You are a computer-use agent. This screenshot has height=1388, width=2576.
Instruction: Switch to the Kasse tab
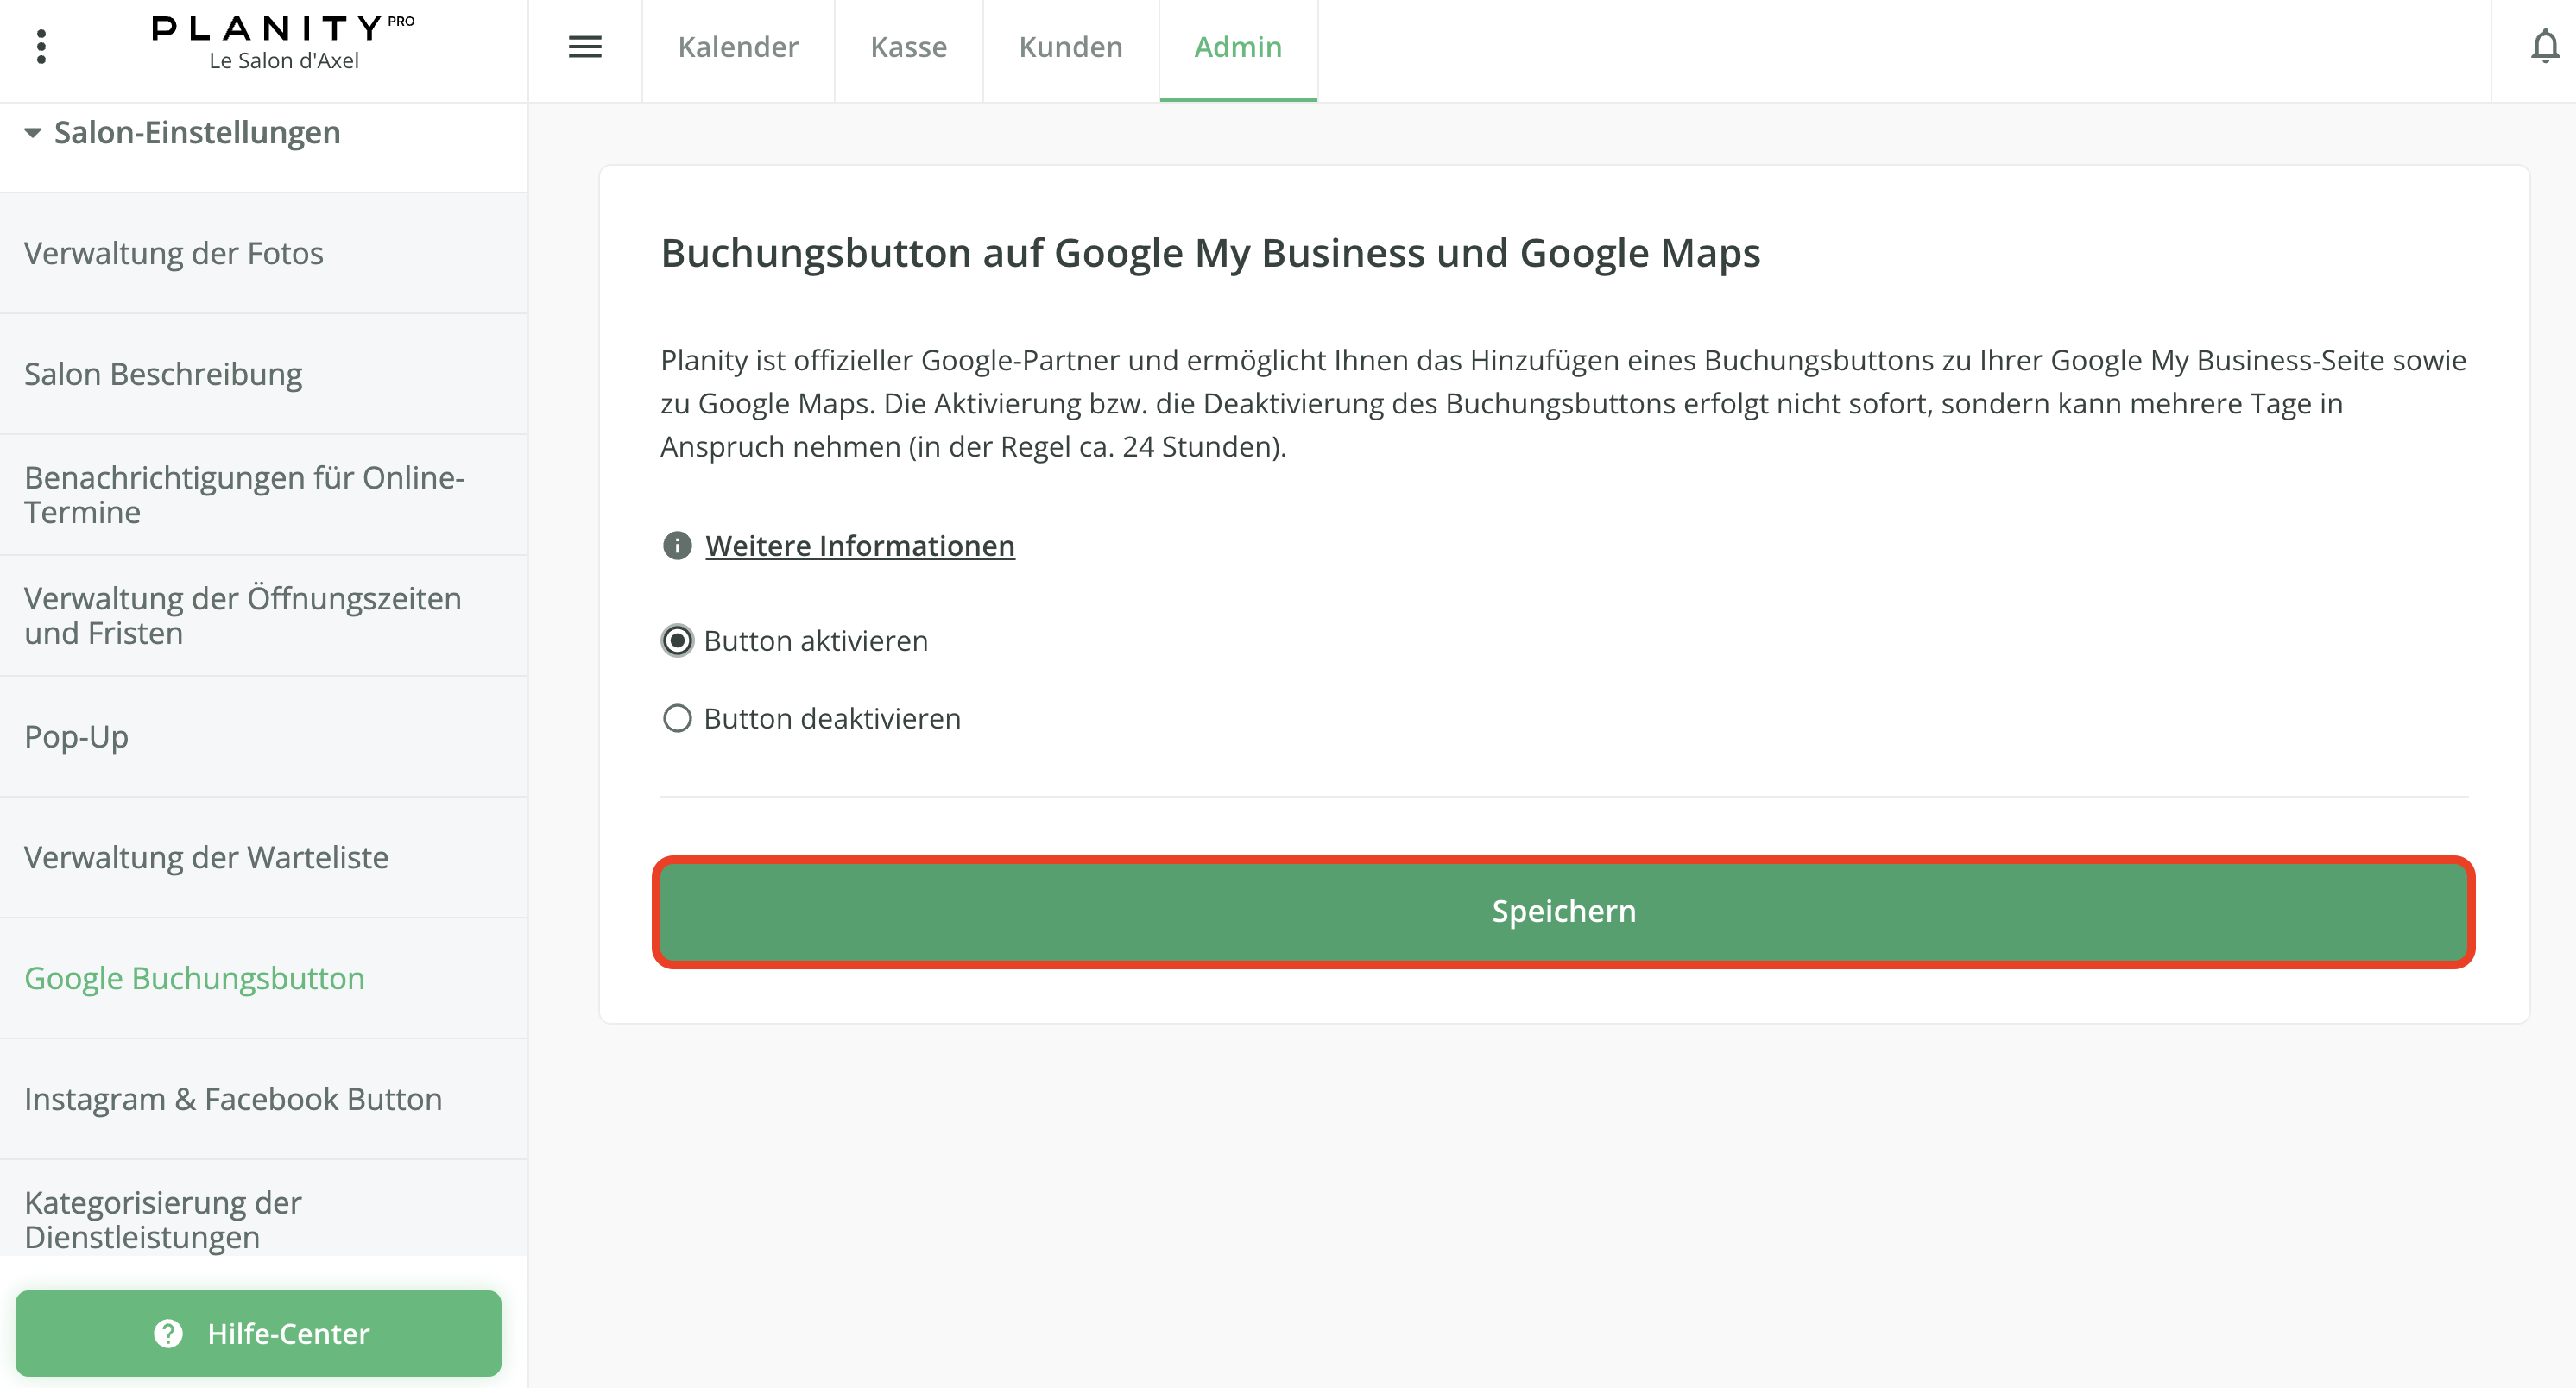pos(908,47)
